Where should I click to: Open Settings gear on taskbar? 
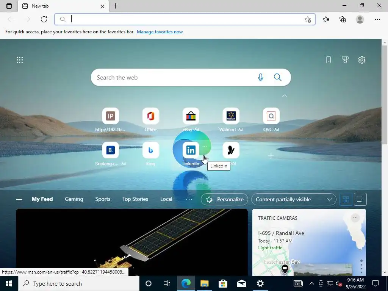click(x=260, y=283)
